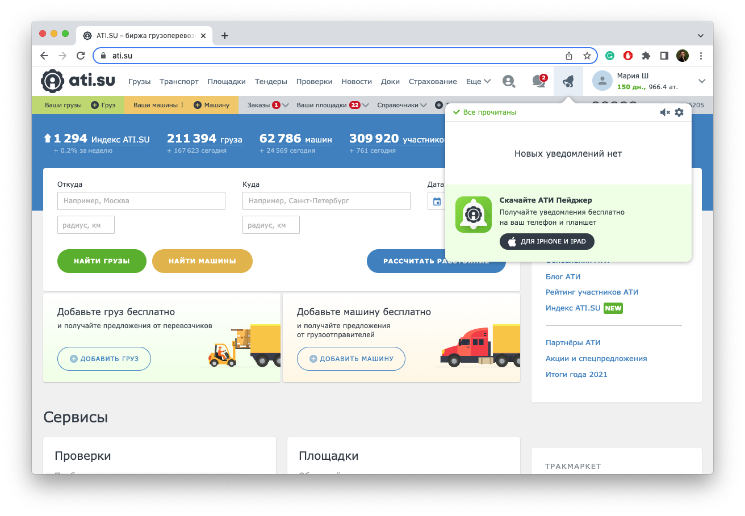Open the Проверки menu
This screenshot has height=516, width=745.
314,81
